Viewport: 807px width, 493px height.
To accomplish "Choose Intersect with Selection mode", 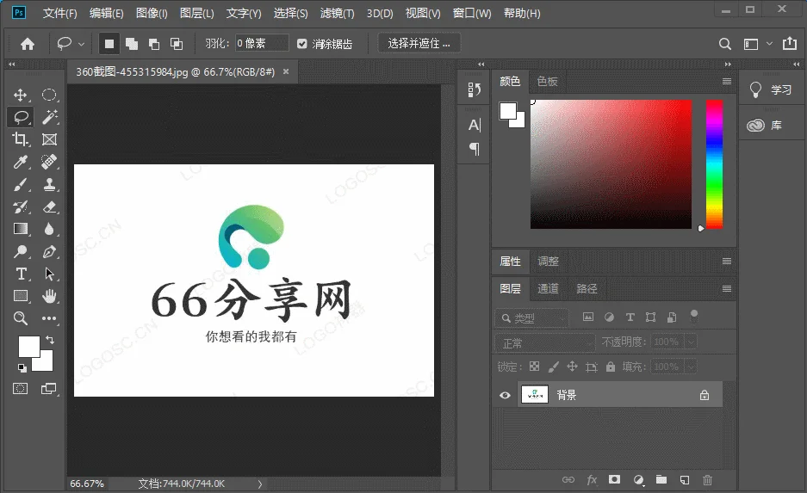I will 177,44.
